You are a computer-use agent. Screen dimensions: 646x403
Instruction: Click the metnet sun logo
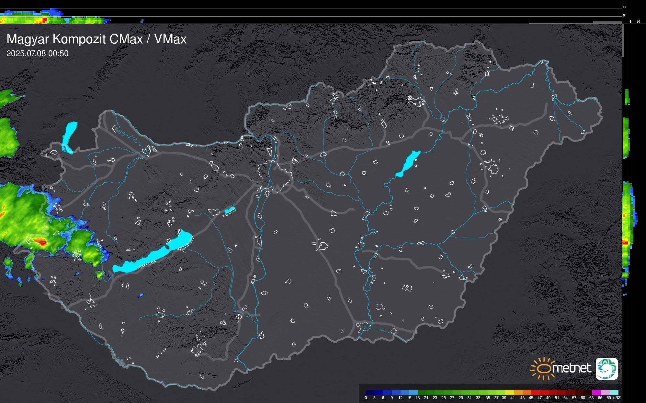[543, 368]
